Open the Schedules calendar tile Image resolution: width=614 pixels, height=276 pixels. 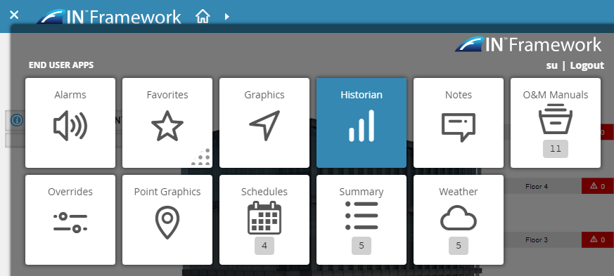[264, 220]
